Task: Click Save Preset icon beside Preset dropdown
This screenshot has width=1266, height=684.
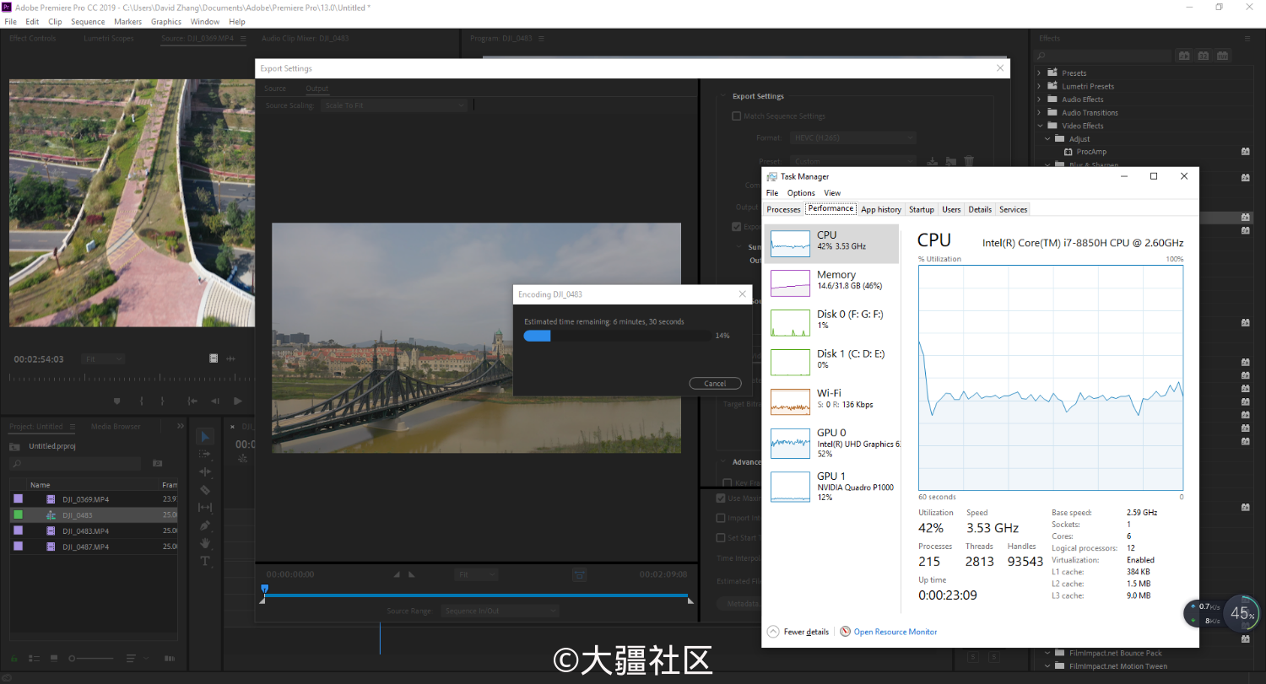Action: point(933,161)
